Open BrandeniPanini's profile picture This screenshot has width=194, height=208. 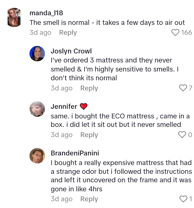[37, 156]
